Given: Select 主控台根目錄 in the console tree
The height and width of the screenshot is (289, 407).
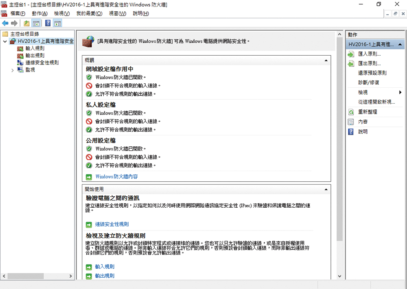Looking at the screenshot, I should [x=25, y=34].
